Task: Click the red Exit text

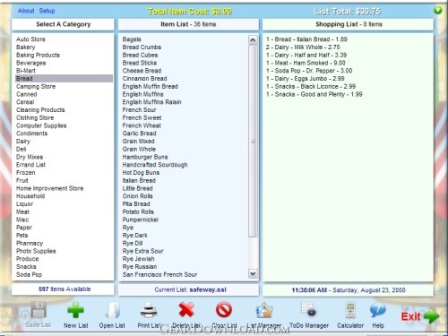Action: click(x=410, y=316)
